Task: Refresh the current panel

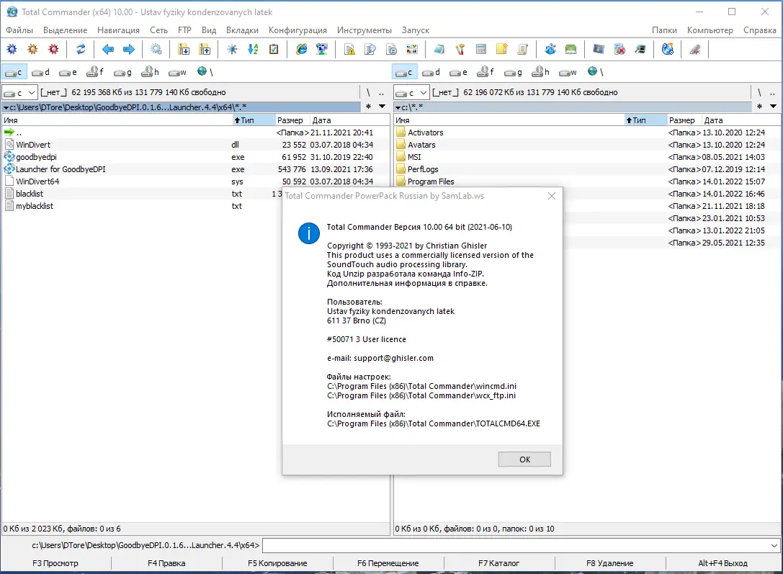Action: tap(80, 49)
